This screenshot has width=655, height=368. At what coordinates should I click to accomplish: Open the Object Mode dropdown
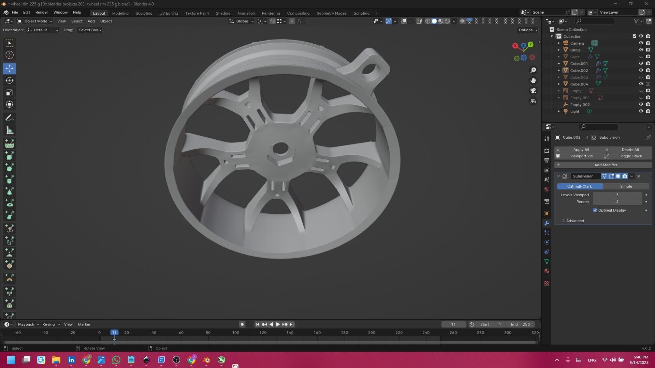(x=35, y=21)
